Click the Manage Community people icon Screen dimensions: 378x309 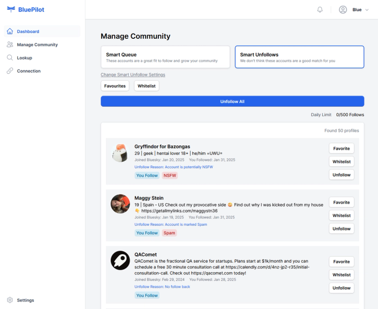[x=10, y=44]
